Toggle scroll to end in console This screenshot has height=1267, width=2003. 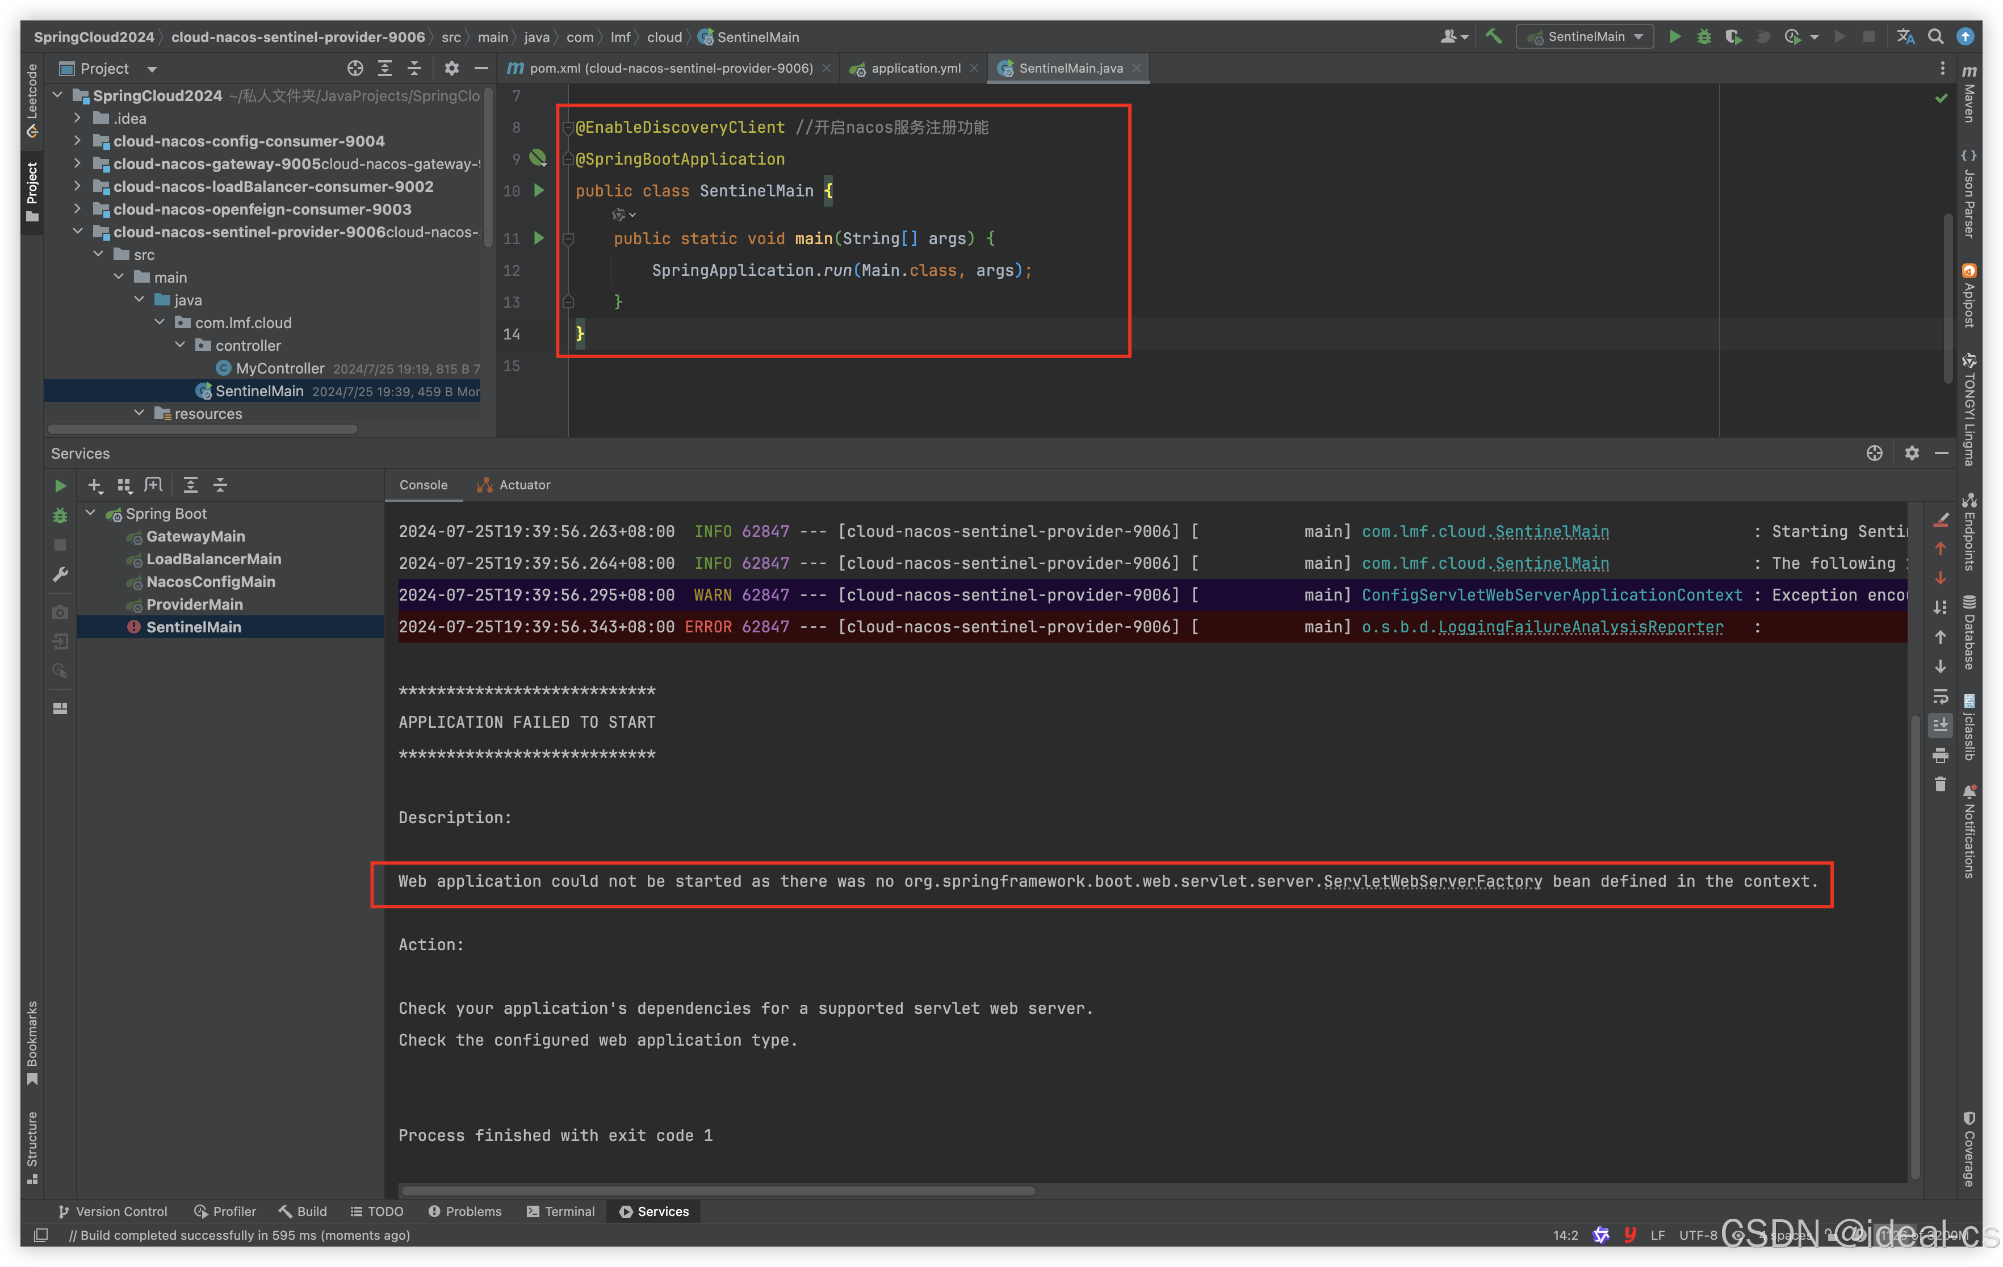(x=1940, y=725)
